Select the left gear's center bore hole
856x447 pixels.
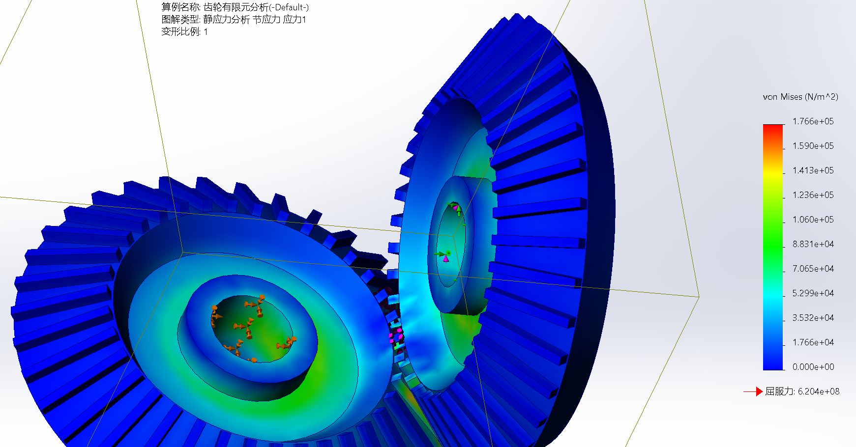pyautogui.click(x=252, y=329)
